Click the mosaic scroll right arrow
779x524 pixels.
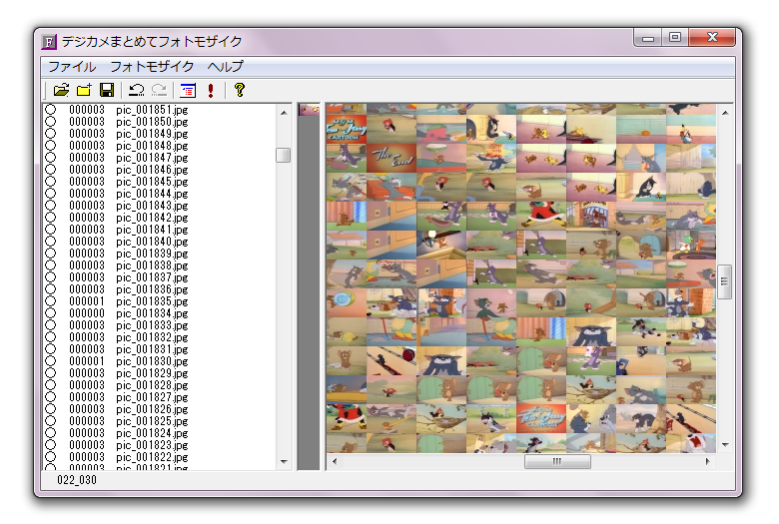[x=707, y=461]
